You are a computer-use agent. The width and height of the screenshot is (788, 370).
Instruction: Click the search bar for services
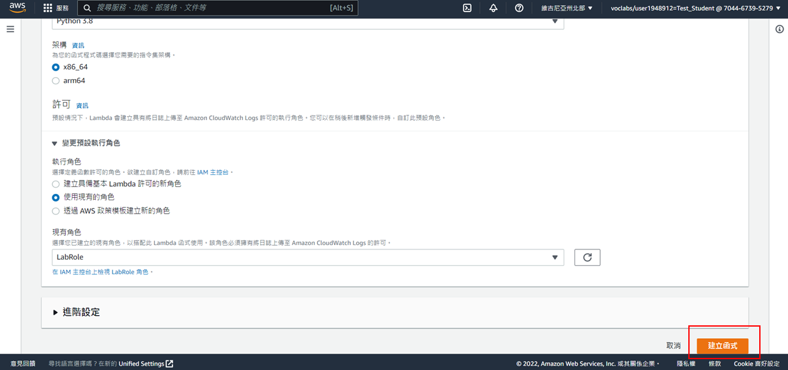217,8
